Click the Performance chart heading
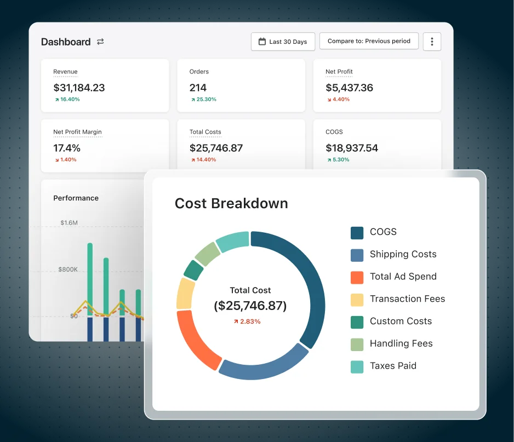This screenshot has height=442, width=514. 76,198
